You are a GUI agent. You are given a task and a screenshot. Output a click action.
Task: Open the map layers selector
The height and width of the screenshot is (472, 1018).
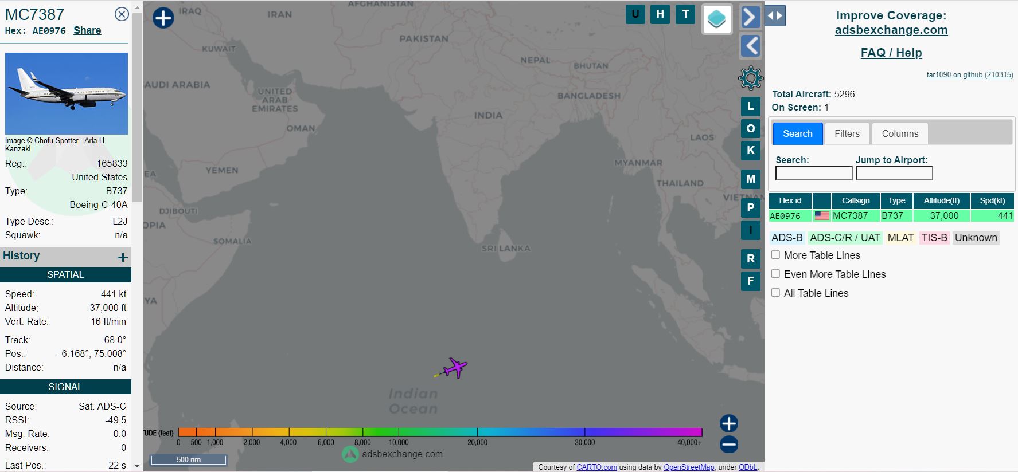click(717, 19)
